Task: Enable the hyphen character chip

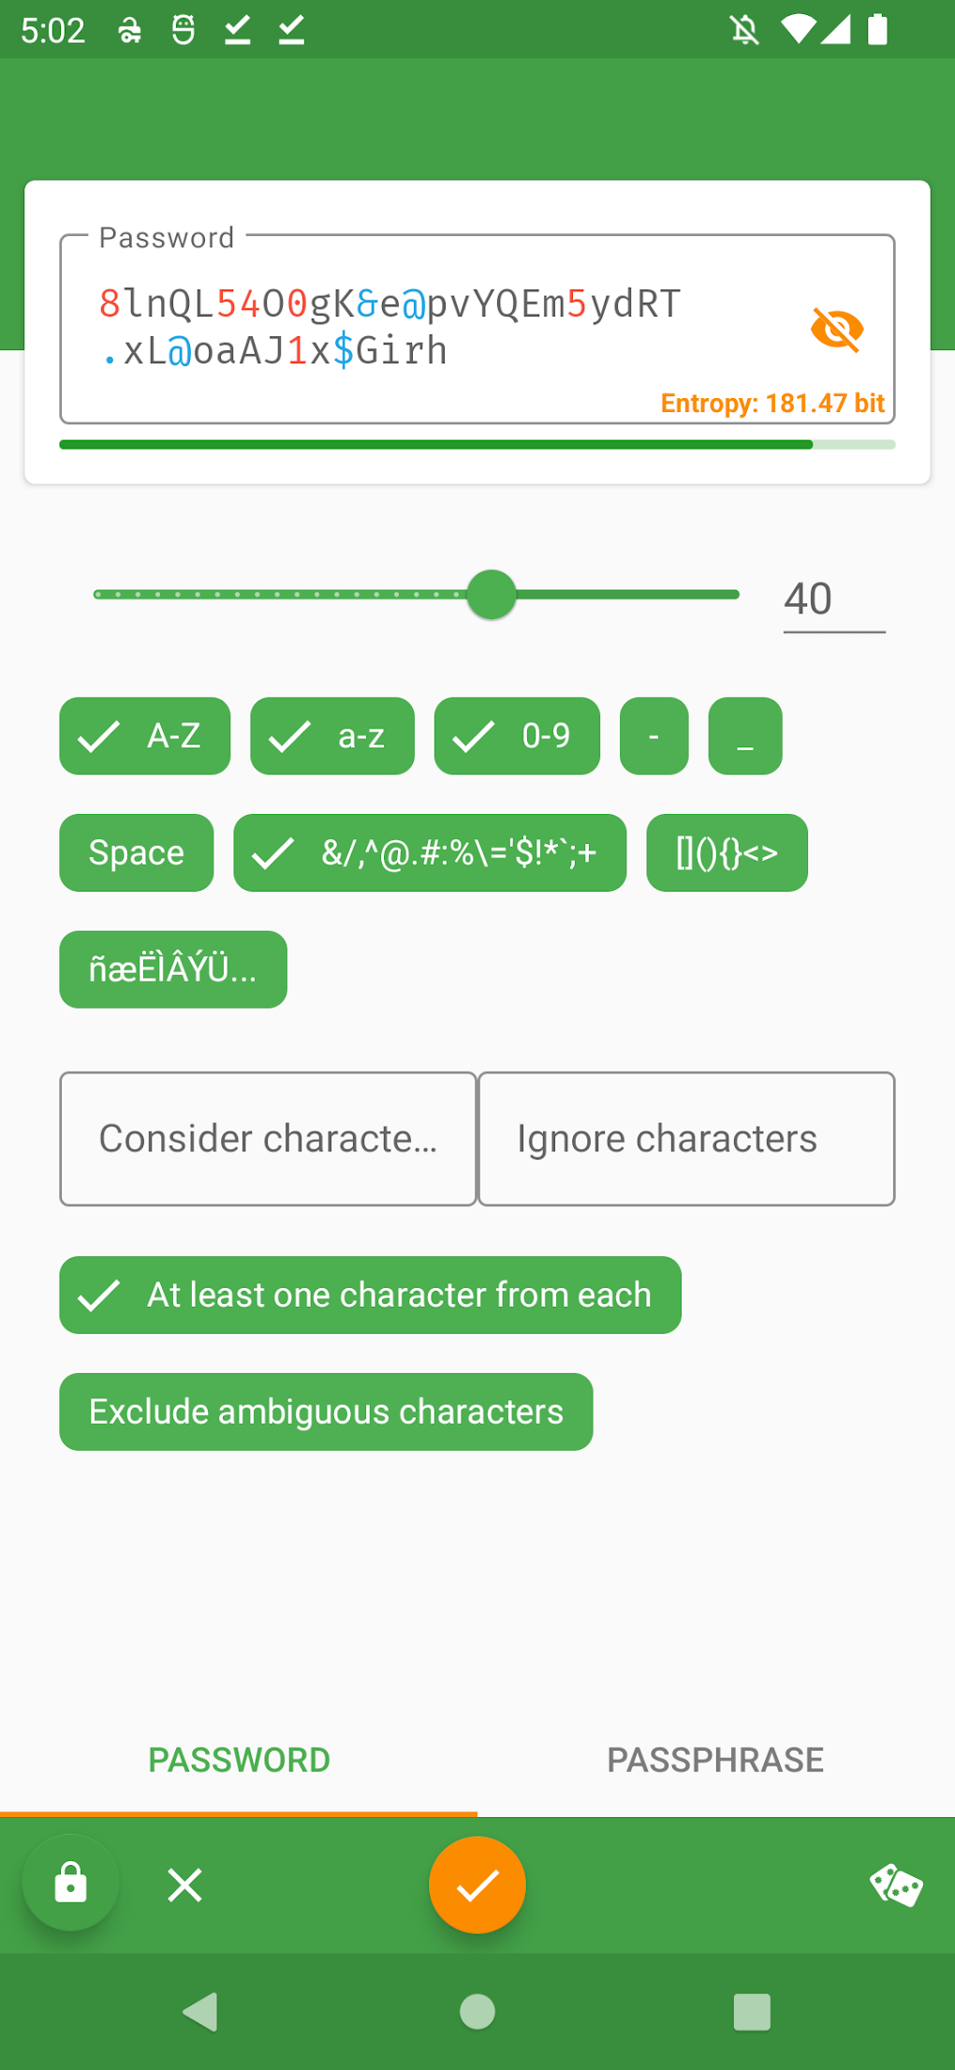Action: tap(654, 736)
